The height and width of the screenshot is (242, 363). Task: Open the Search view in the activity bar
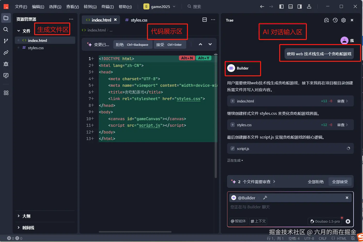[6, 29]
